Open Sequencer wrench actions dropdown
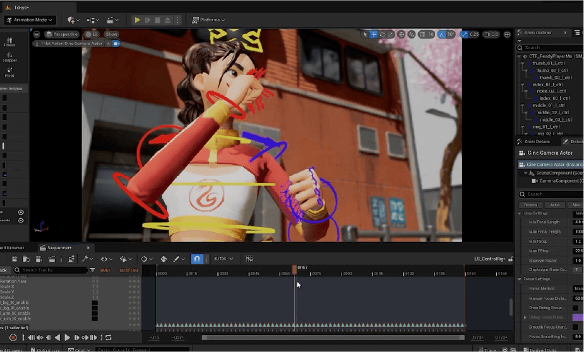The image size is (584, 352). [86, 259]
